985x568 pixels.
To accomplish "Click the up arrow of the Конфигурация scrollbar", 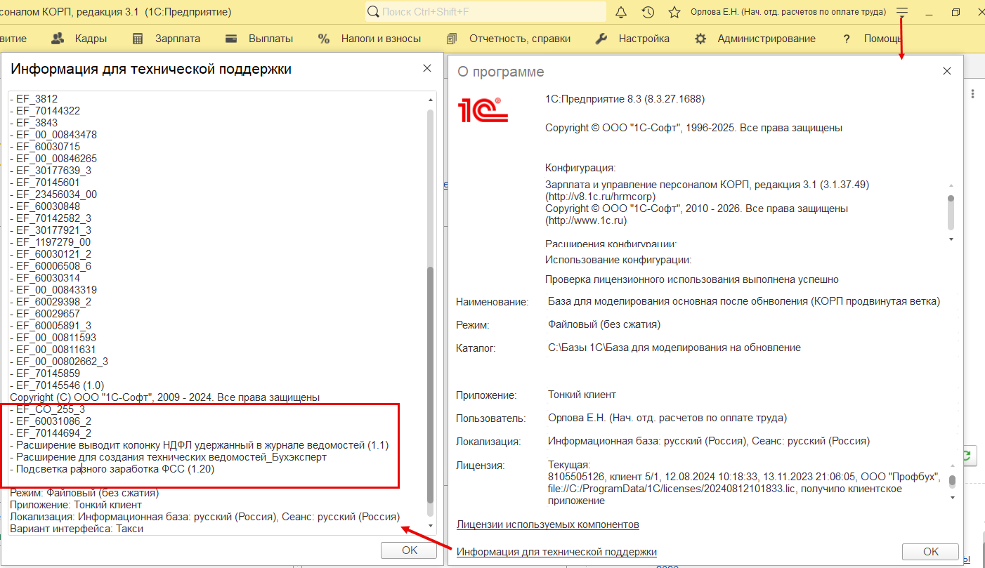I will click(951, 185).
